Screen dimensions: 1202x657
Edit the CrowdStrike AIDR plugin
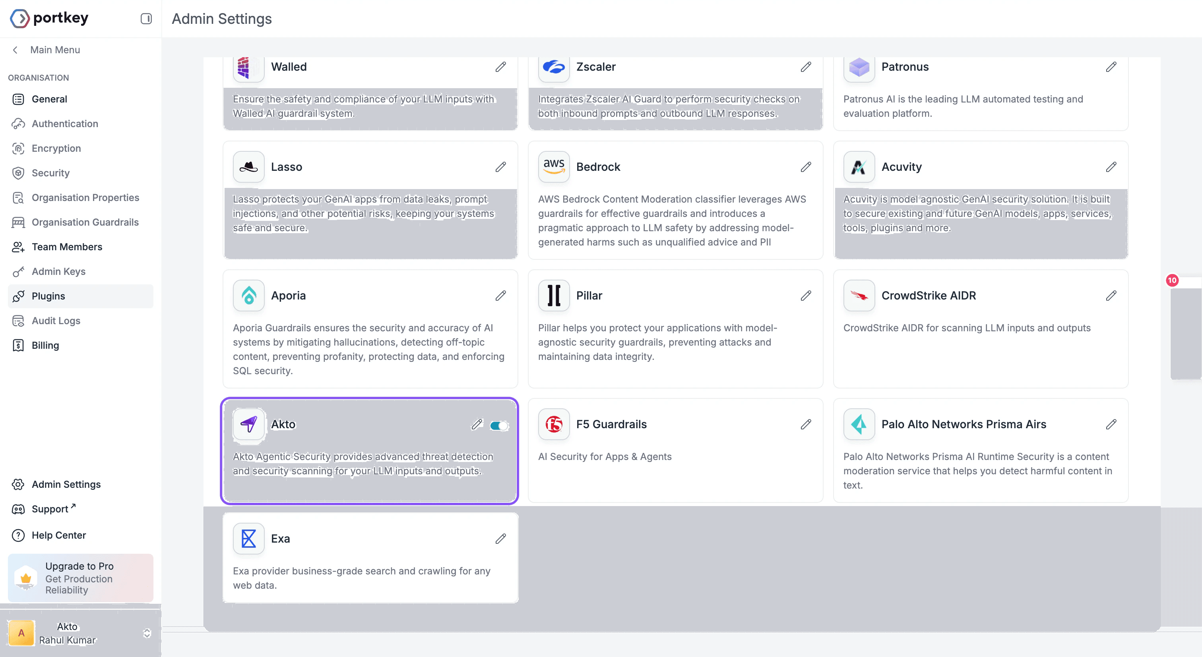1111,295
